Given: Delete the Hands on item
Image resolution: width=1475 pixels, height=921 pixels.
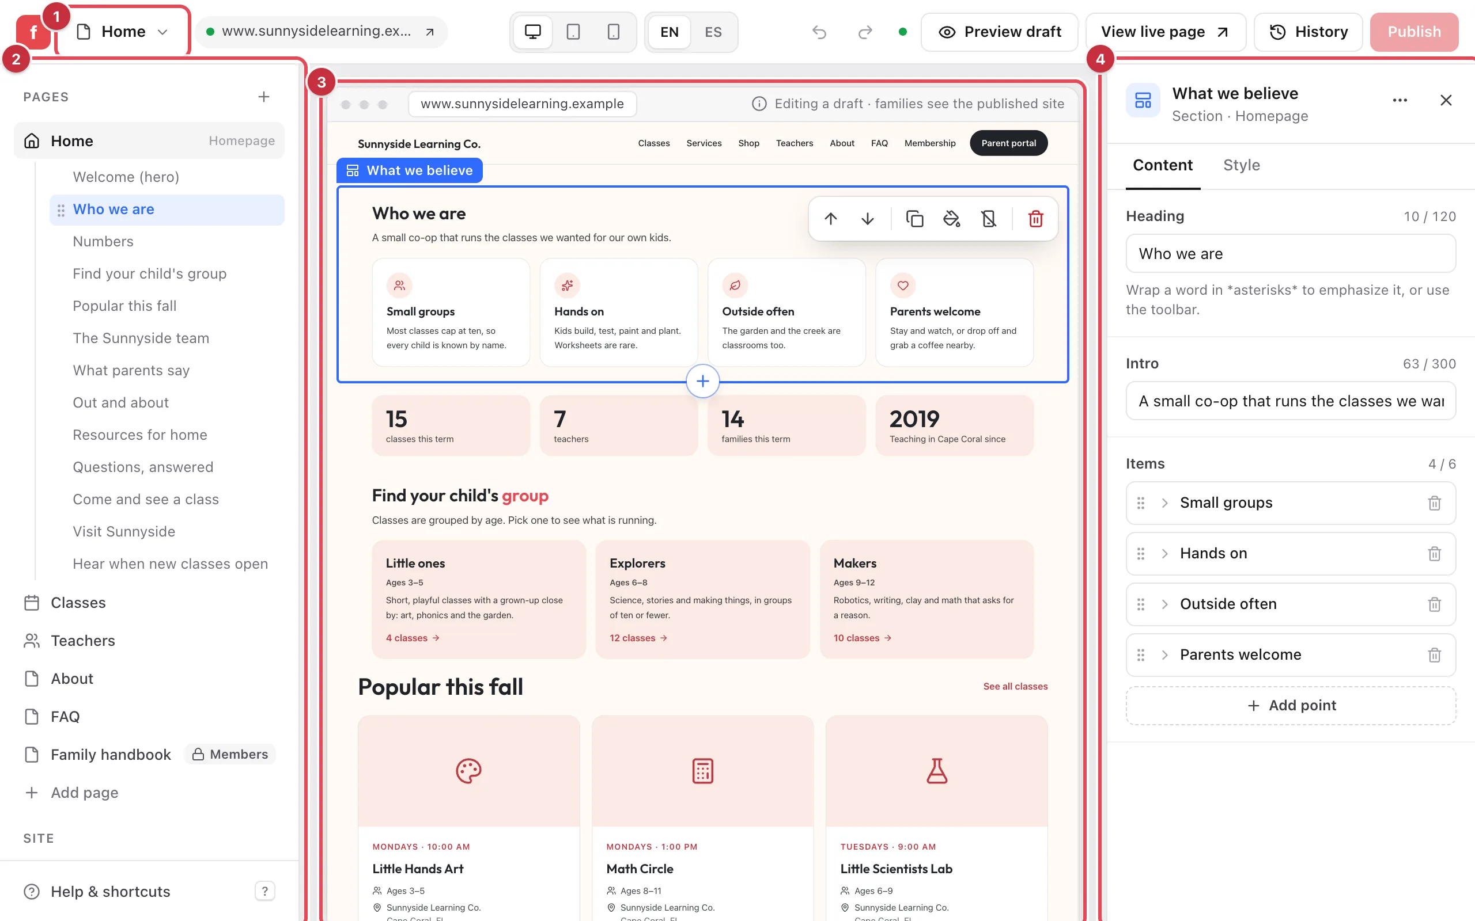Looking at the screenshot, I should [1434, 554].
